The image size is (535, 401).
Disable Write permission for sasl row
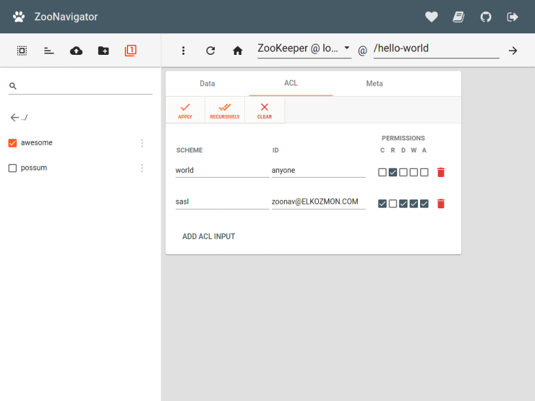[413, 204]
